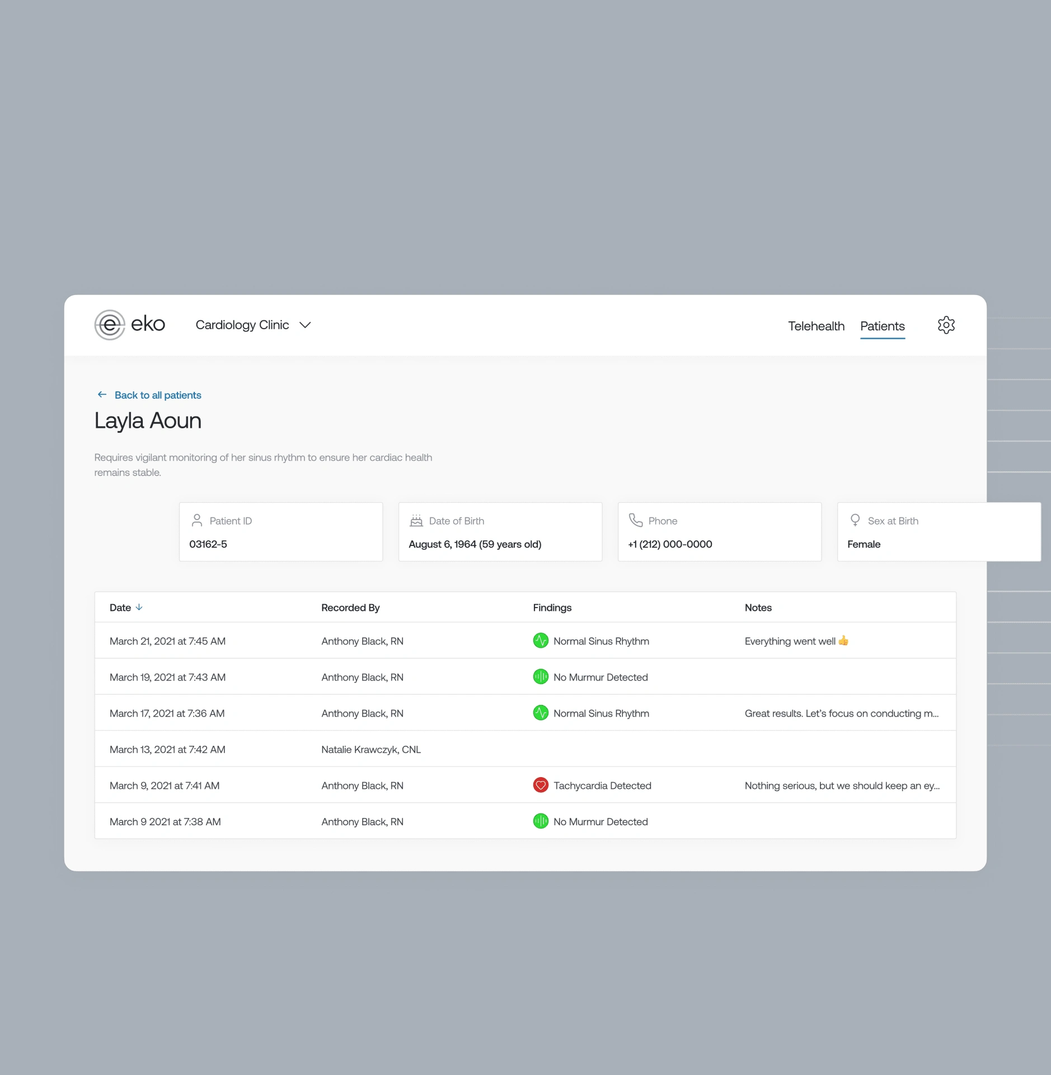Open the Cardiology Clinic selector label
Screen dimensions: 1051x1075
coord(242,325)
